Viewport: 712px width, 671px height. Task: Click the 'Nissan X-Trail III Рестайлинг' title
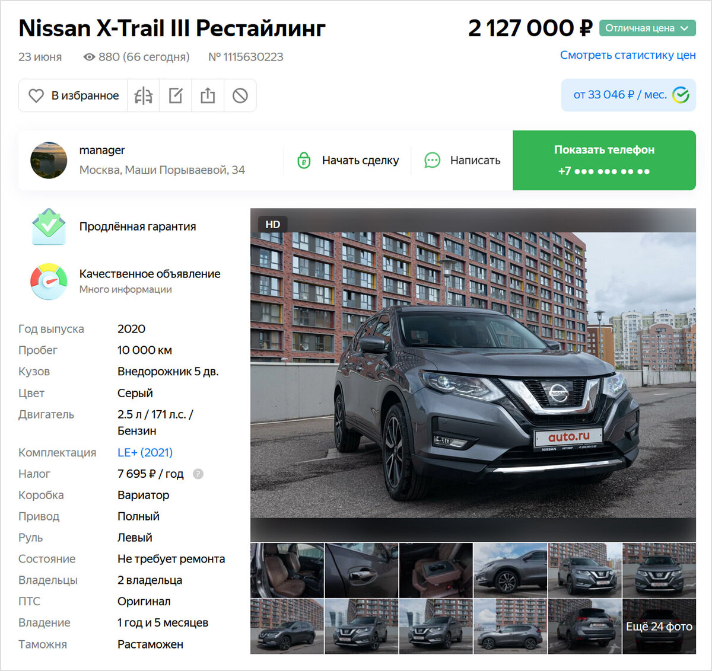pos(172,28)
